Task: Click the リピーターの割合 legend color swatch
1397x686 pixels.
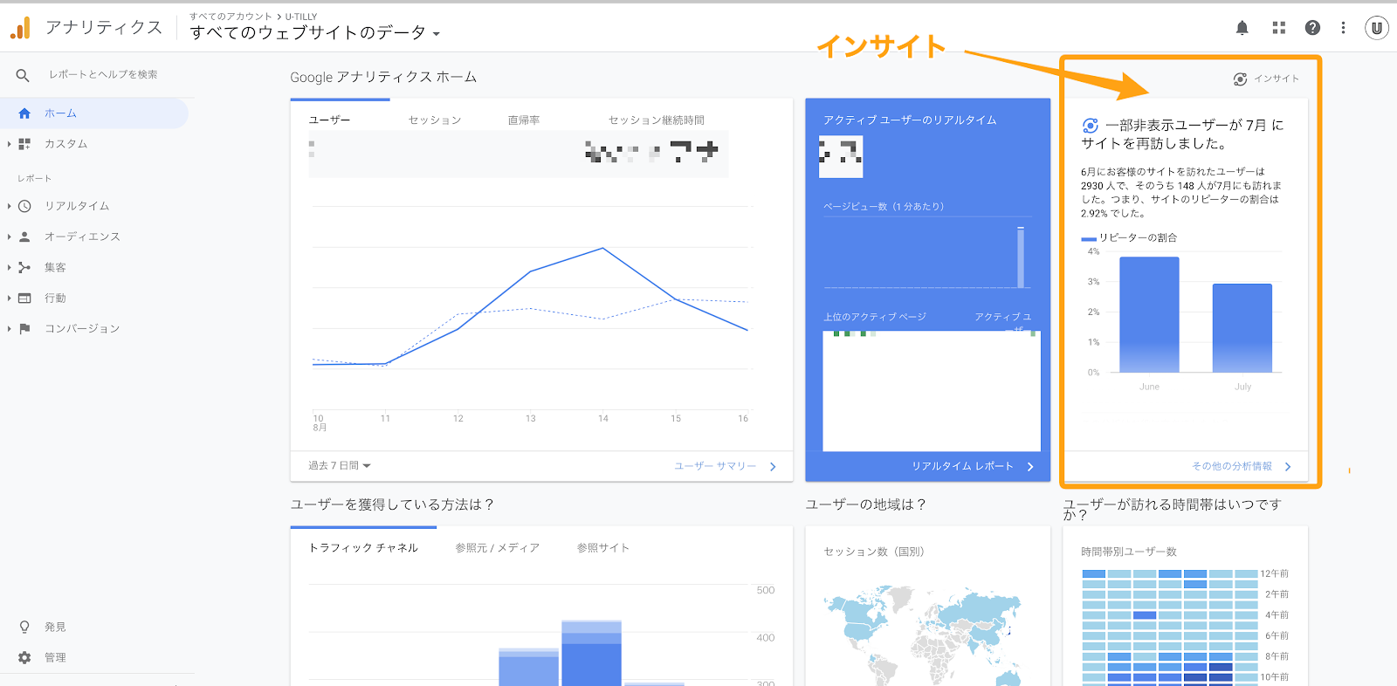Action: (x=1088, y=238)
